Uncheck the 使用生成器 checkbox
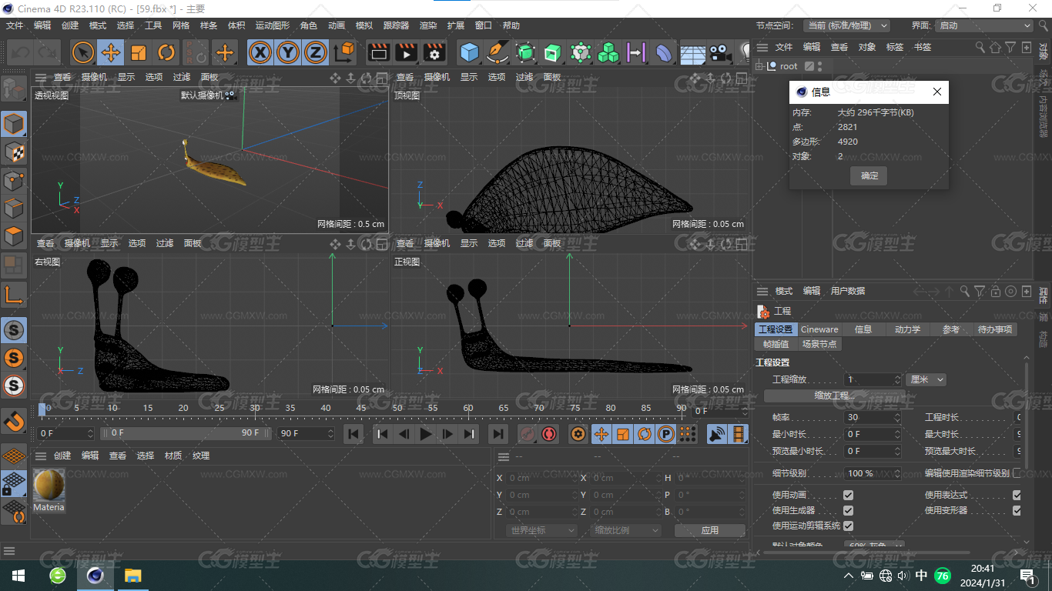 point(848,510)
